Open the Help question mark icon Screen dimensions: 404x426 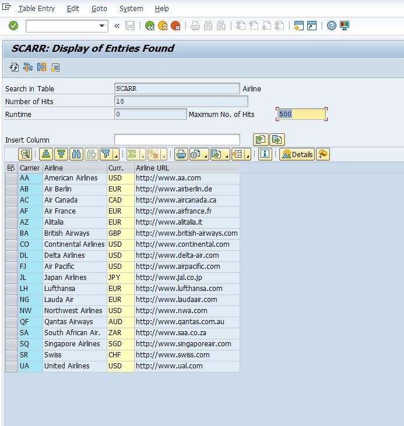point(331,26)
